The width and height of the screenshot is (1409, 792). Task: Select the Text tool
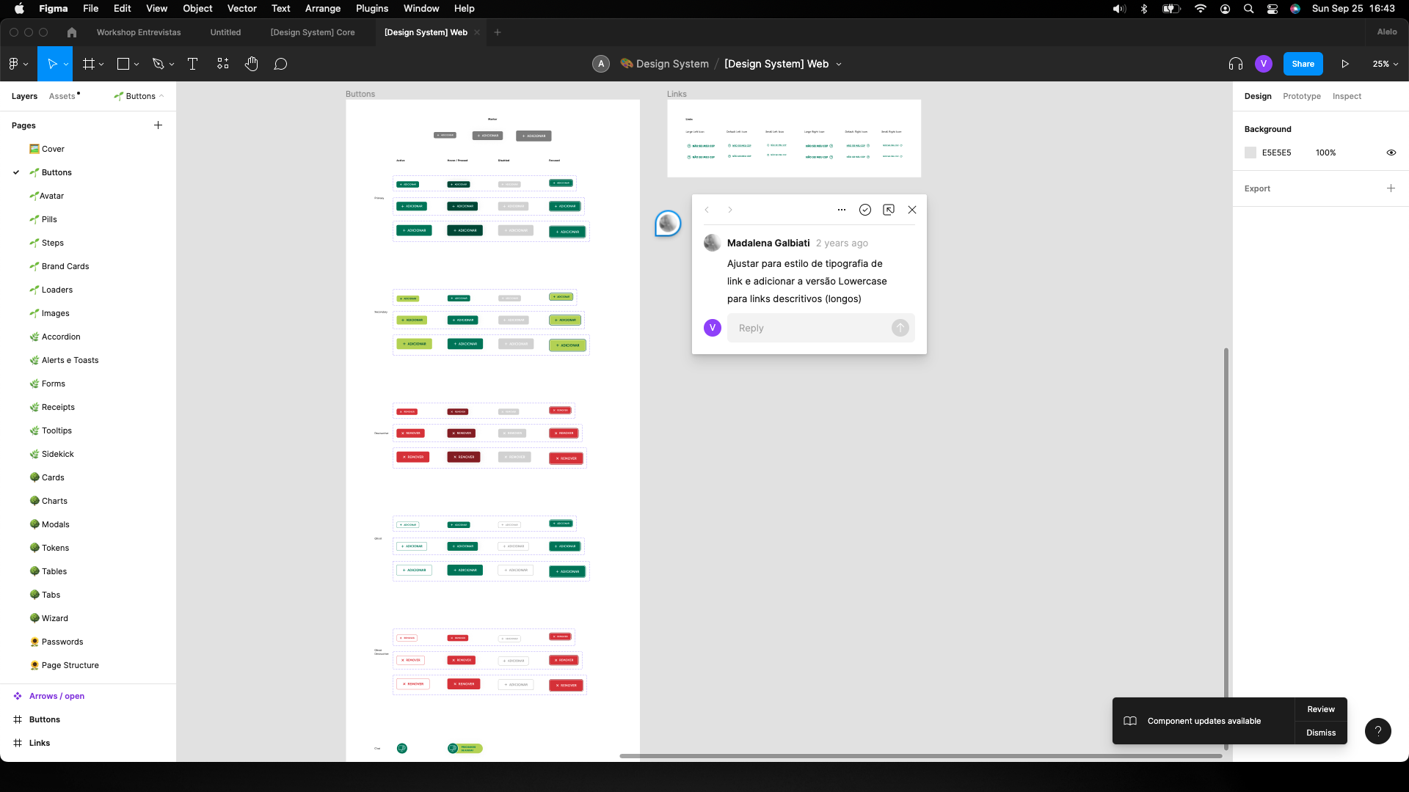tap(193, 64)
